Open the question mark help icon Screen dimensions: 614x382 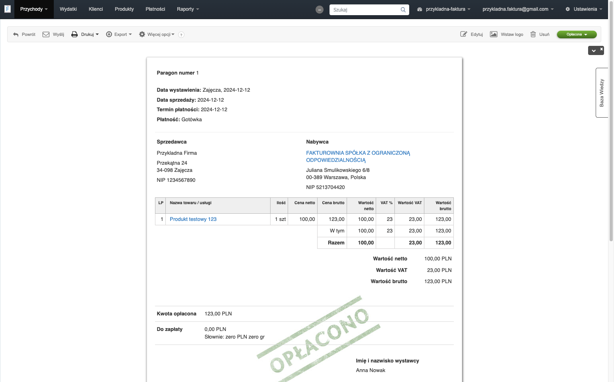(x=181, y=35)
